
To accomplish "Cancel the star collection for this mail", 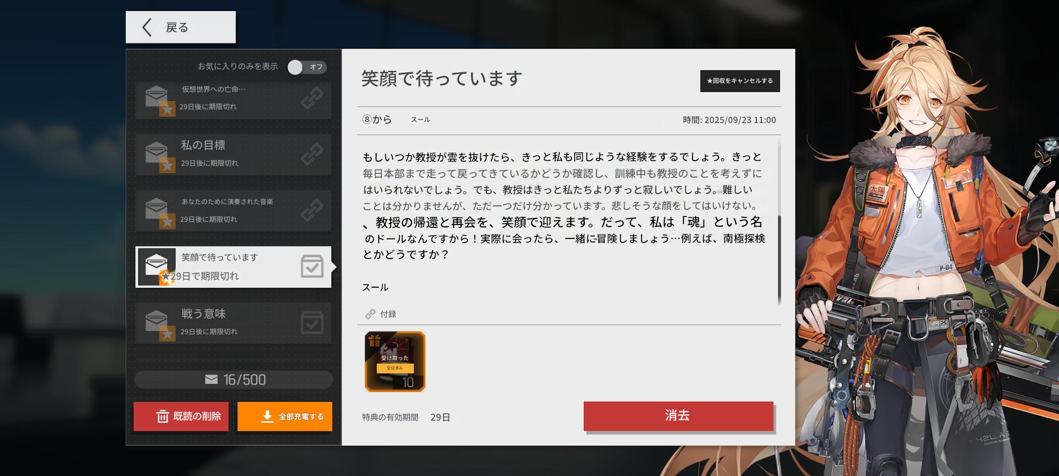I will point(740,81).
